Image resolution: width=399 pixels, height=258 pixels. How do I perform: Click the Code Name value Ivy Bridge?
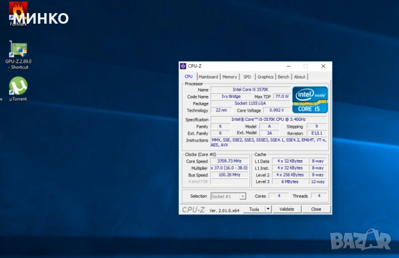pyautogui.click(x=231, y=97)
